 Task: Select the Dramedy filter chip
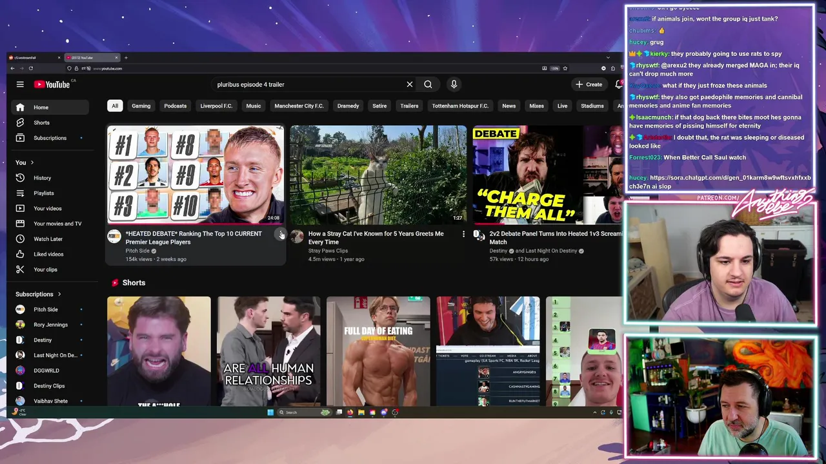pos(348,106)
